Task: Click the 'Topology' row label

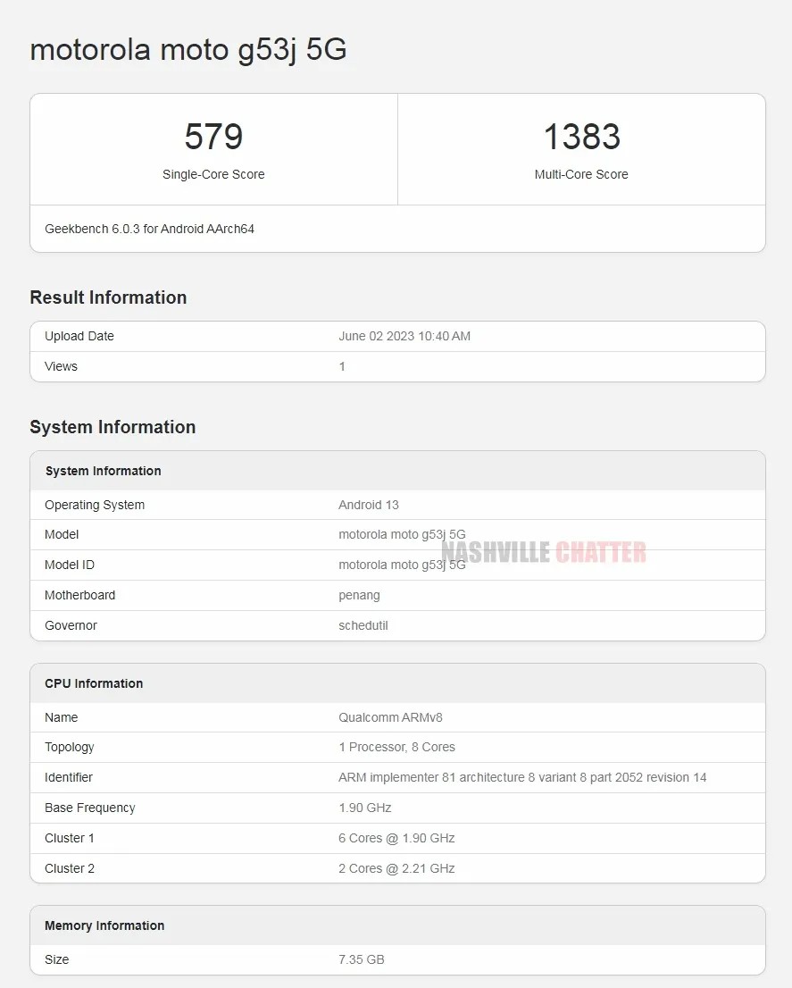Action: [70, 748]
